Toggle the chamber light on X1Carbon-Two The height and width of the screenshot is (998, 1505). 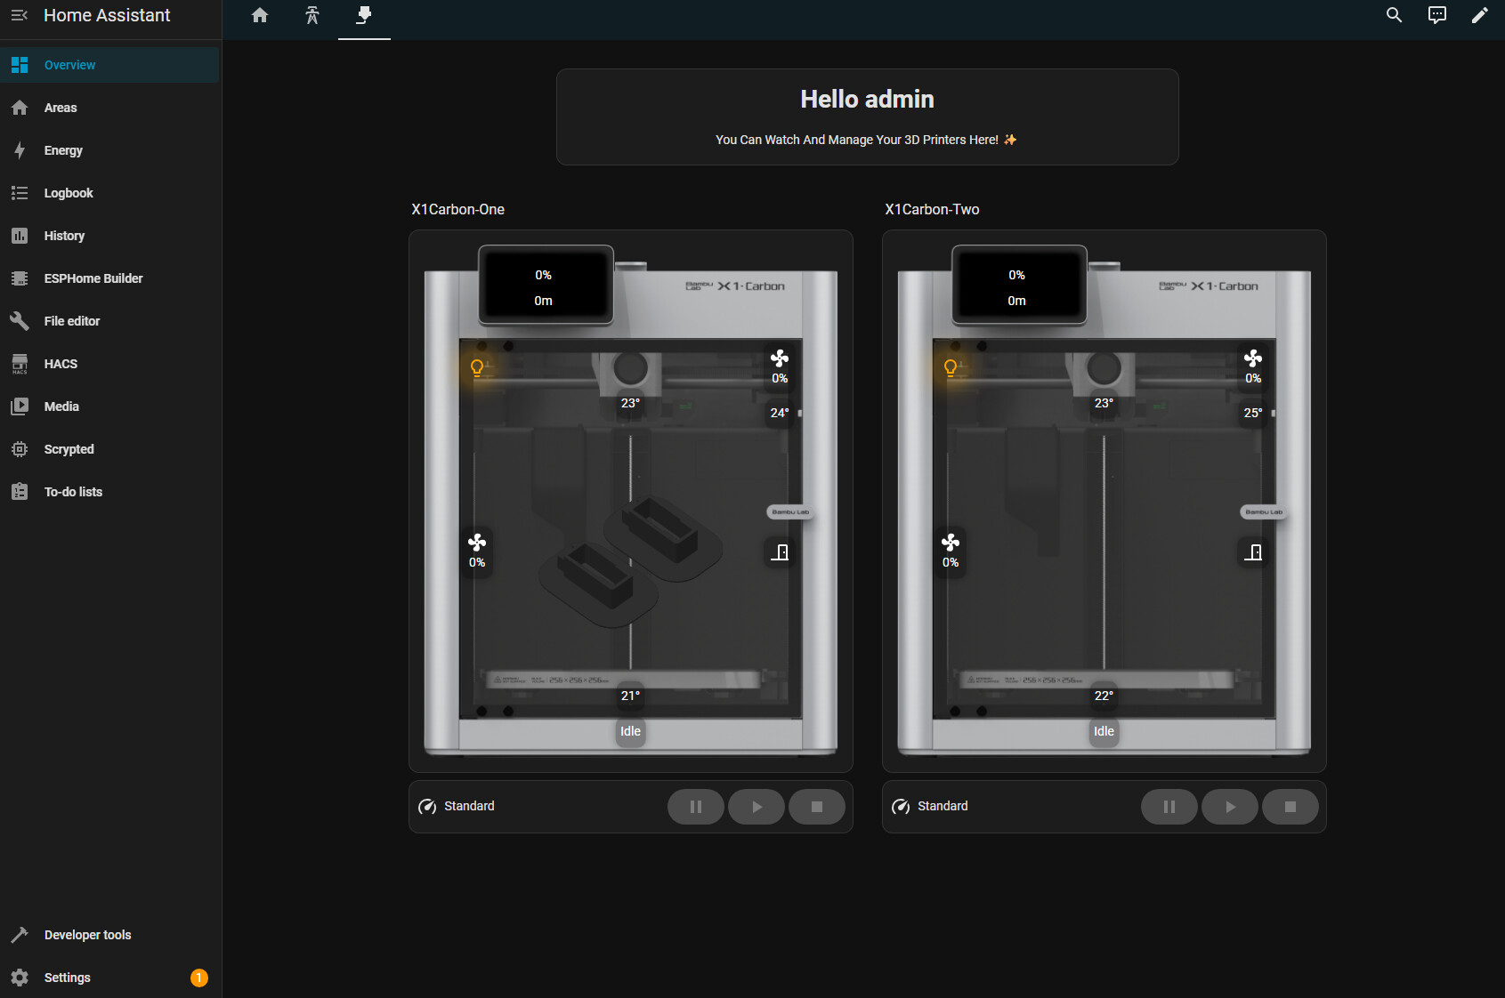(x=951, y=367)
